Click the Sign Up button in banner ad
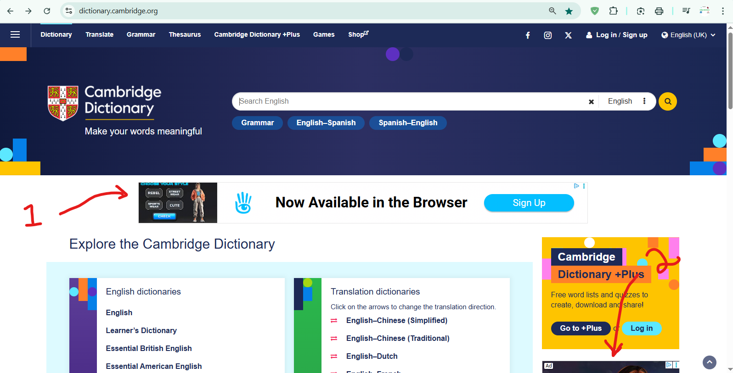The image size is (733, 373). pyautogui.click(x=529, y=203)
